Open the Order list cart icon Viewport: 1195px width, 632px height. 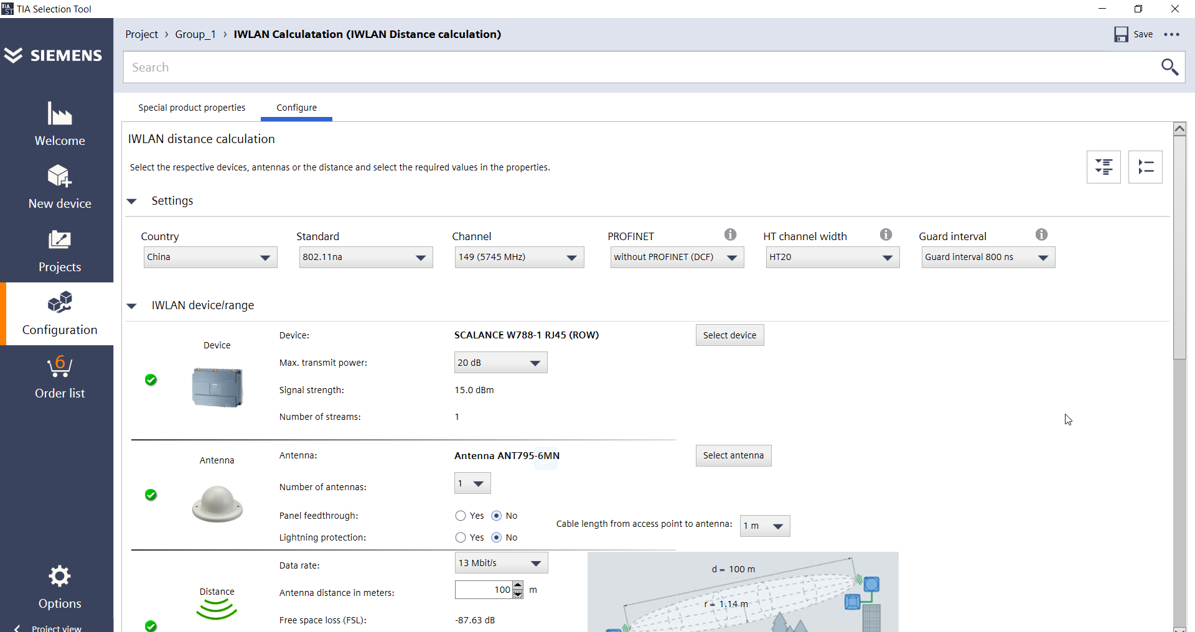point(60,366)
